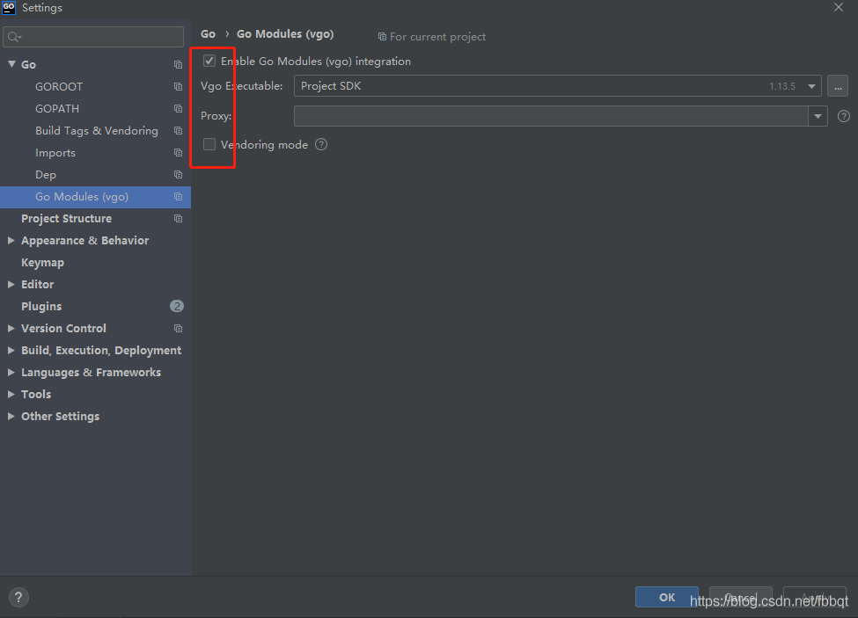Click into the Proxy text field
The width and height of the screenshot is (858, 618).
551,116
